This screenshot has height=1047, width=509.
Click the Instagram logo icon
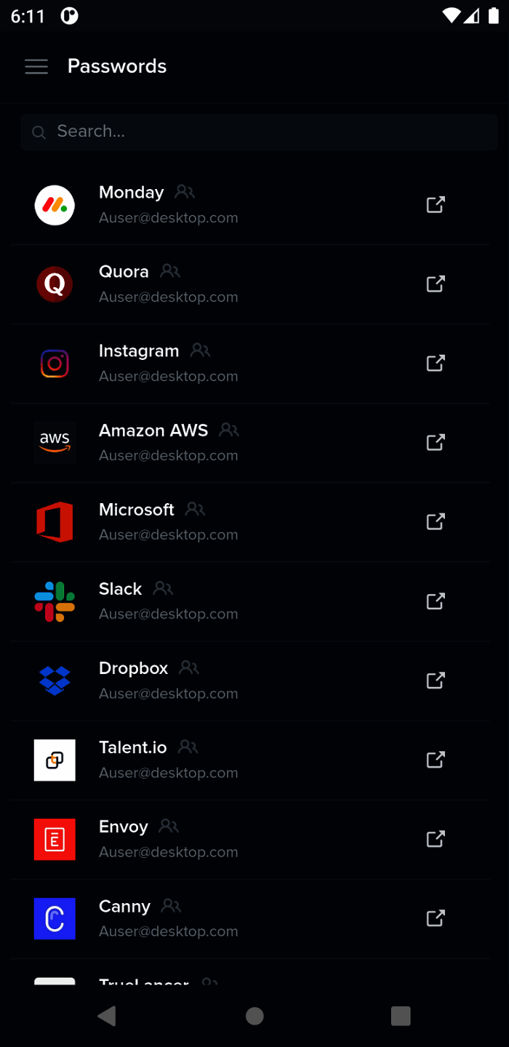(x=55, y=364)
